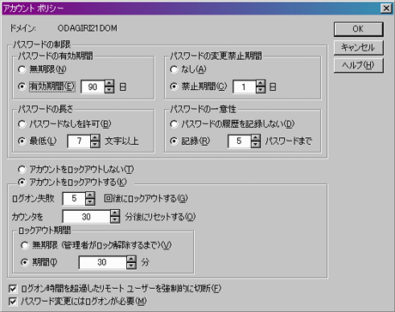Click the カウンタを reset minutes input field
The image size is (395, 312).
[87, 217]
